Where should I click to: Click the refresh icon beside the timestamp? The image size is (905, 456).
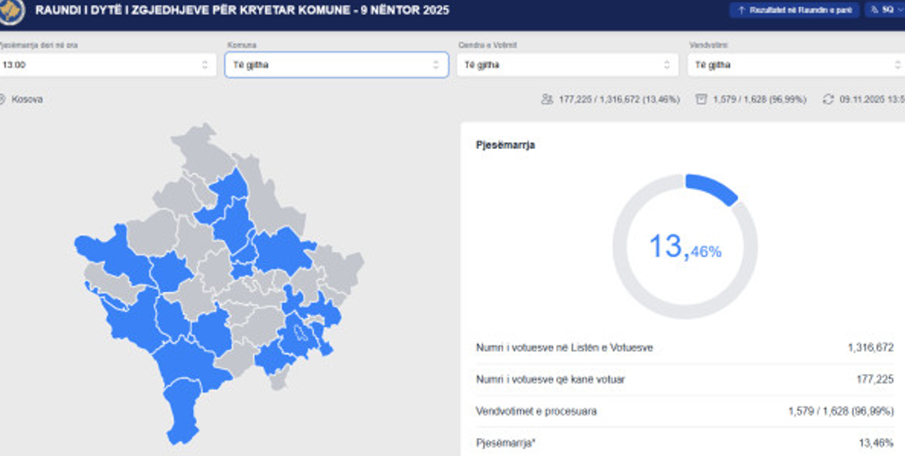(x=828, y=99)
